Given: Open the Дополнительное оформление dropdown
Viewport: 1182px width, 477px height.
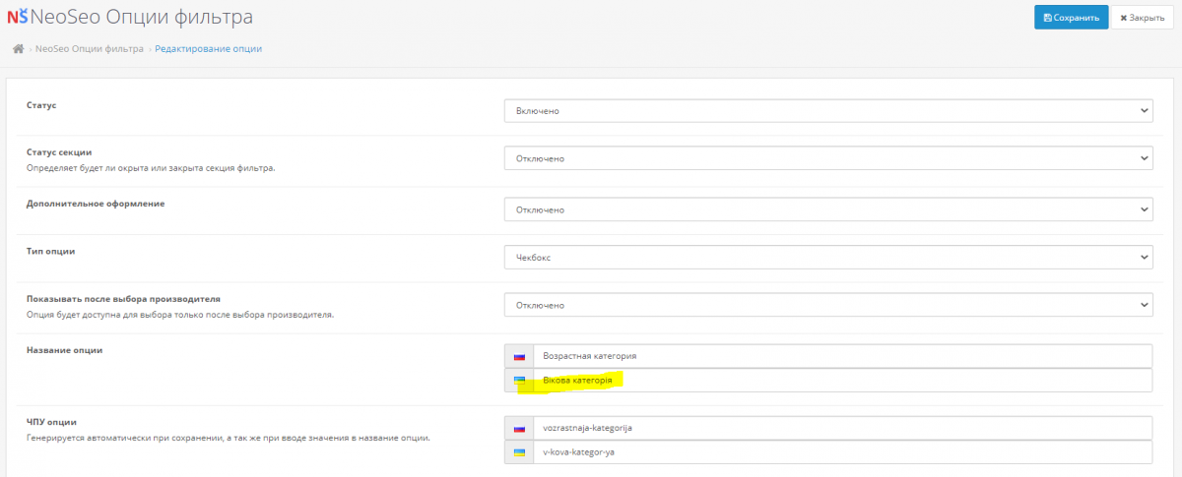Looking at the screenshot, I should click(x=828, y=209).
